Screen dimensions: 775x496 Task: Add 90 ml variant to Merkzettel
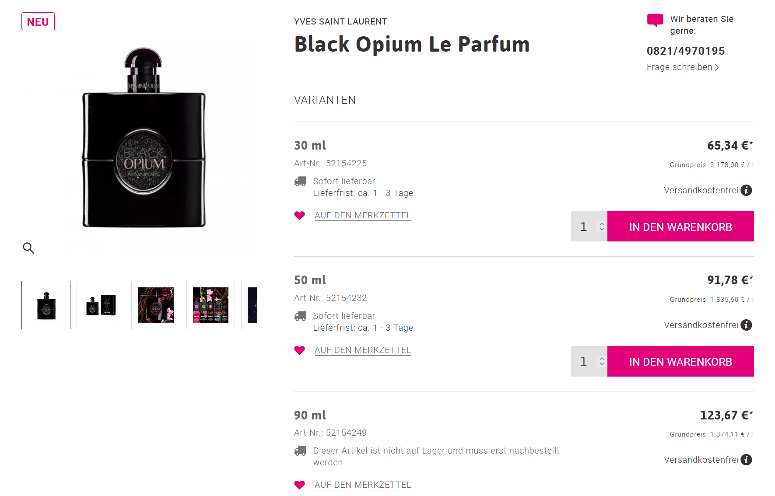(x=363, y=485)
